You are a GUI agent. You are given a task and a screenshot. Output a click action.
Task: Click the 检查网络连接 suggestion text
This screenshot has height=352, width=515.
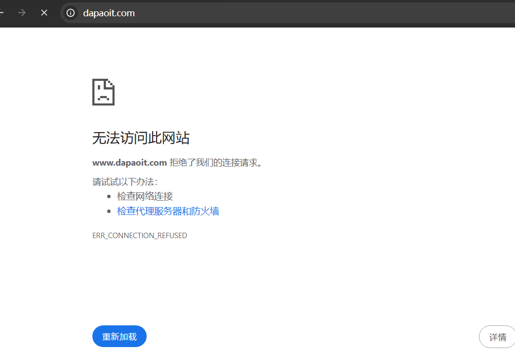tap(145, 196)
